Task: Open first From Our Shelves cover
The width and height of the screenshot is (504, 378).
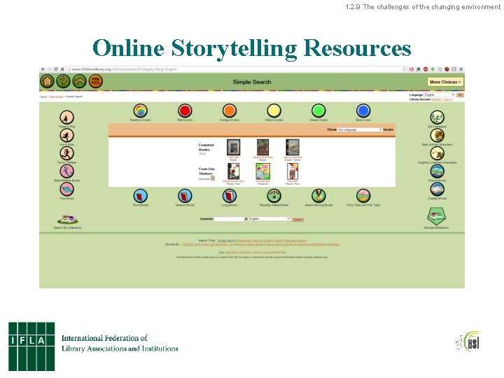Action: [x=233, y=171]
